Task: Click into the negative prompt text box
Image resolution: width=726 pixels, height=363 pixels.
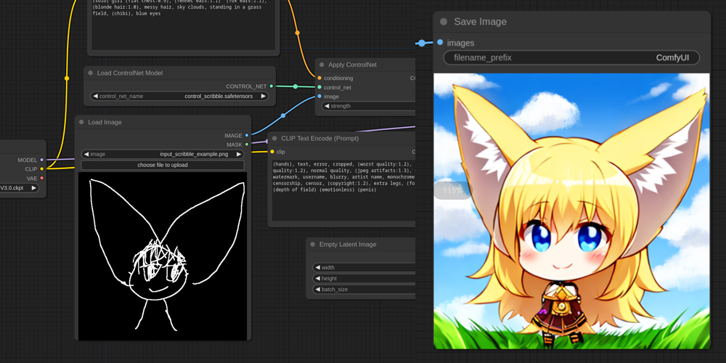Action: [343, 189]
